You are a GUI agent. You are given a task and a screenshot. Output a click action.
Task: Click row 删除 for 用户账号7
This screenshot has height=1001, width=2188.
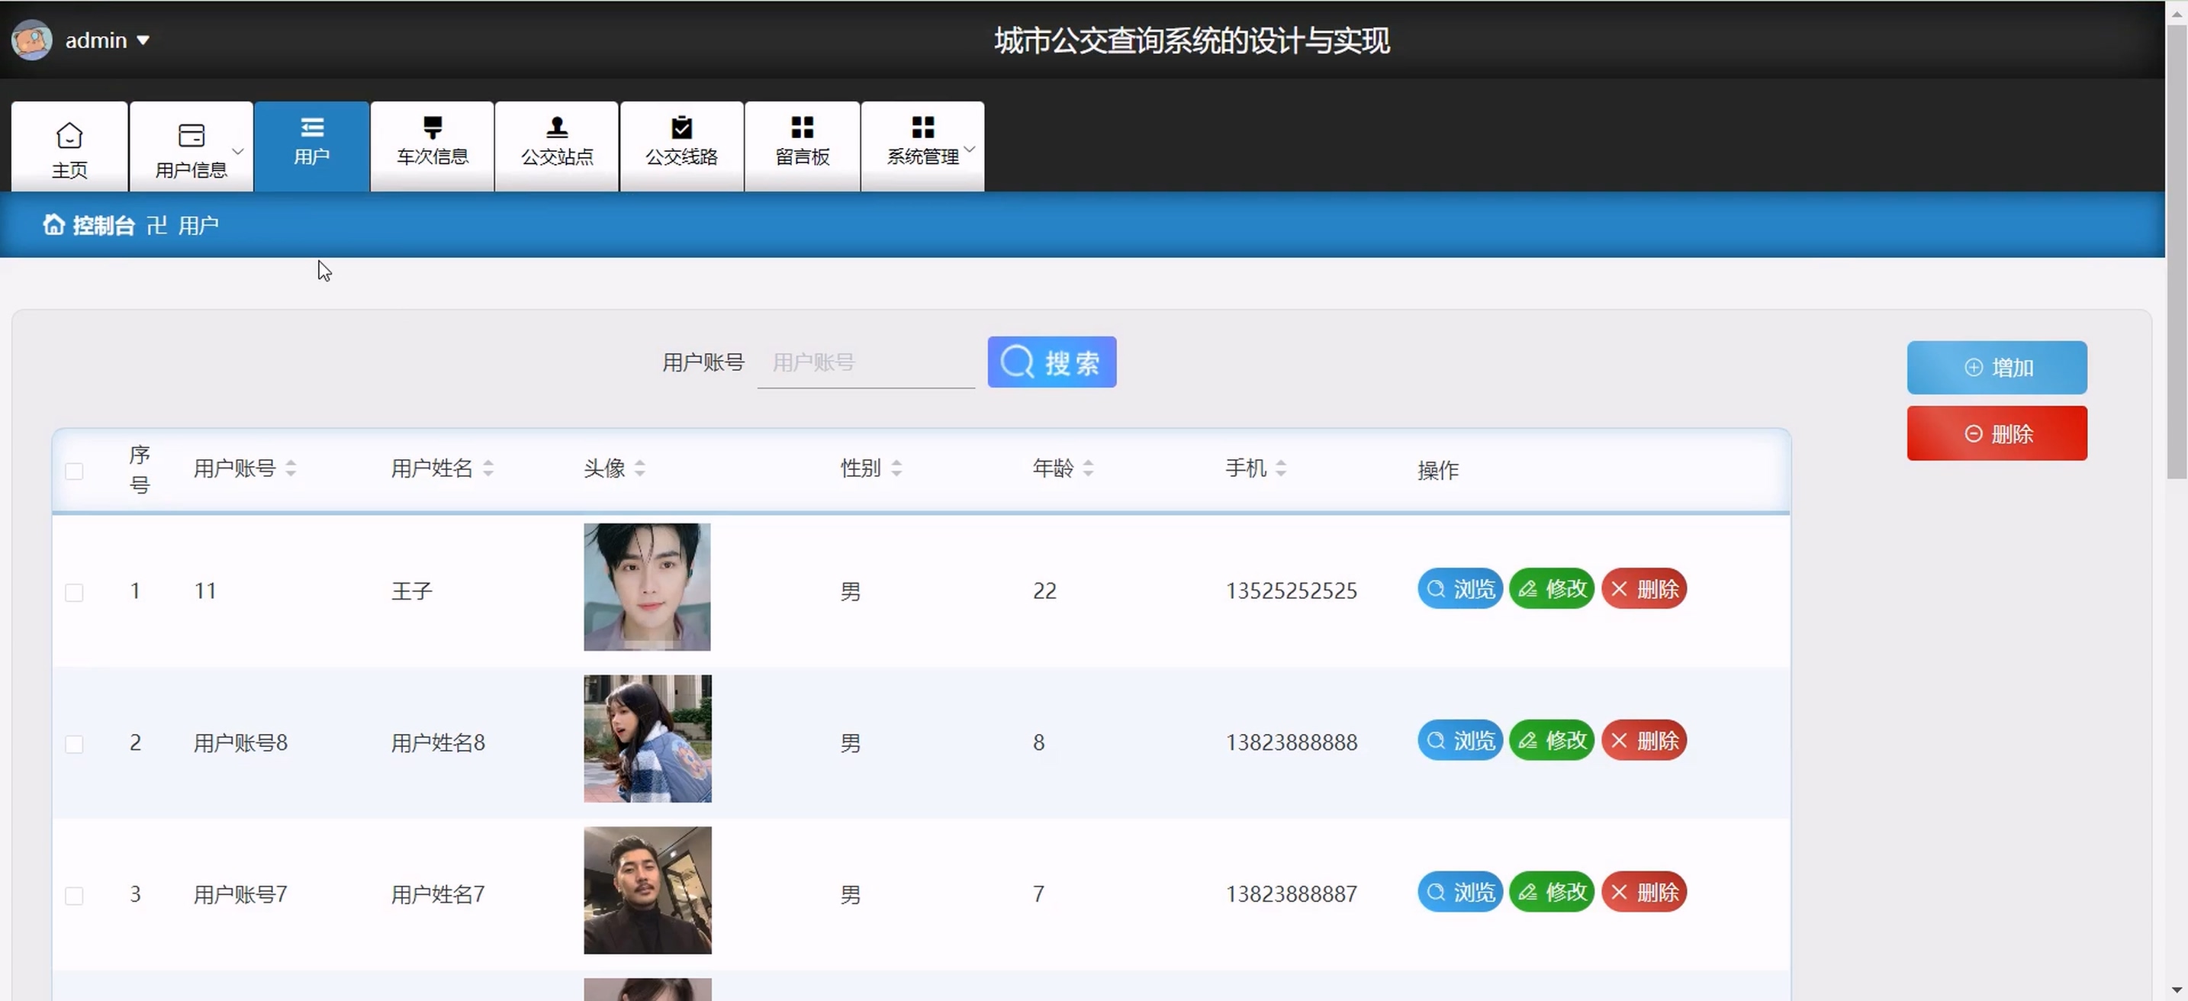pyautogui.click(x=1644, y=892)
